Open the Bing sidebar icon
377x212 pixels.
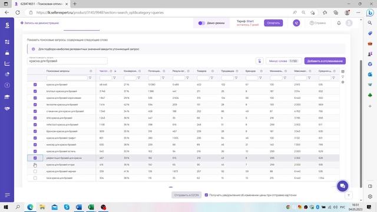click(x=370, y=12)
